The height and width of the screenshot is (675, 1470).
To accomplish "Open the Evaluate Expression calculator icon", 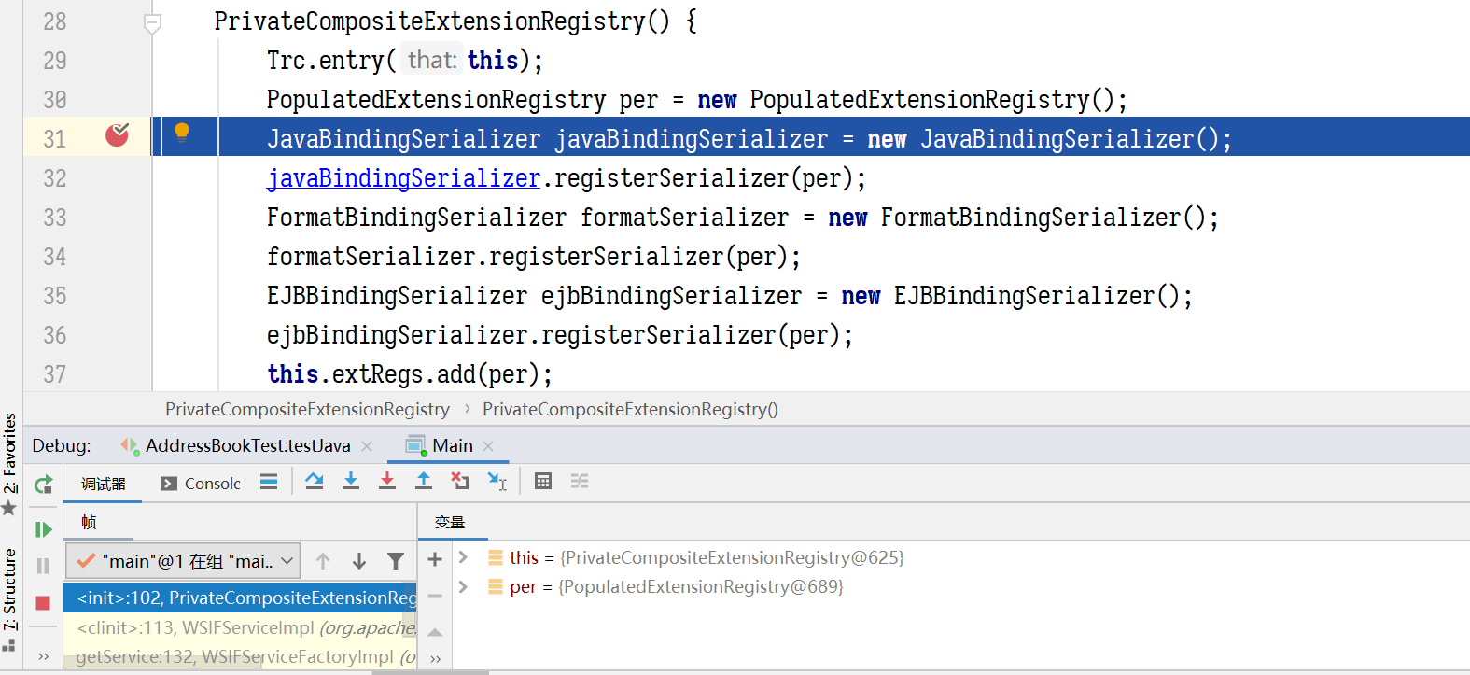I will point(543,481).
